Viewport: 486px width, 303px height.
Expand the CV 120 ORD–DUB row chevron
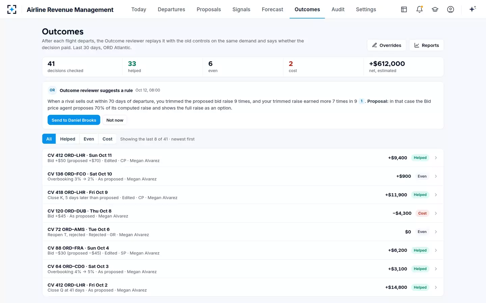[436, 213]
